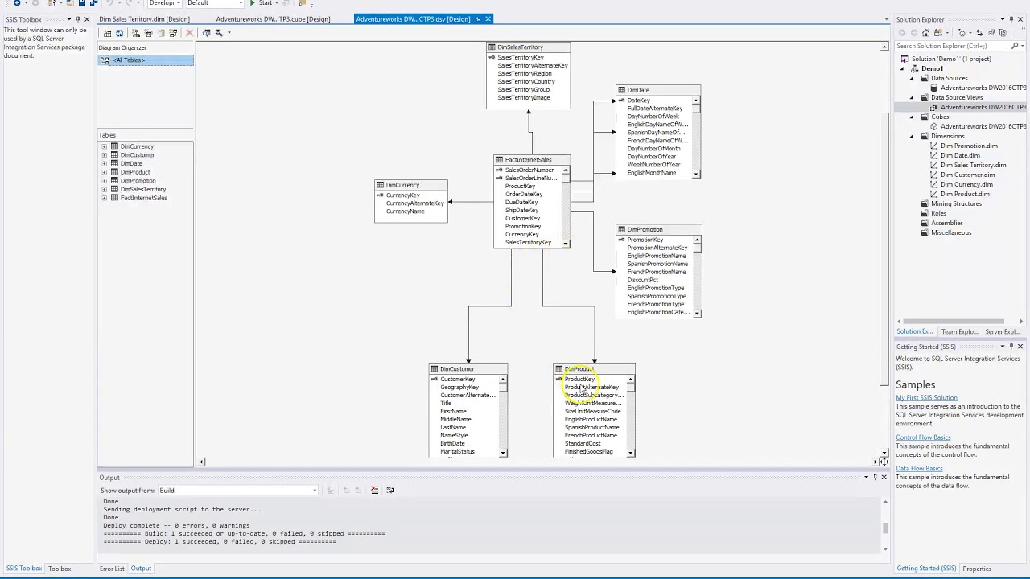The image size is (1030, 579).
Task: Open Properties tab at bottom right
Action: tap(977, 569)
